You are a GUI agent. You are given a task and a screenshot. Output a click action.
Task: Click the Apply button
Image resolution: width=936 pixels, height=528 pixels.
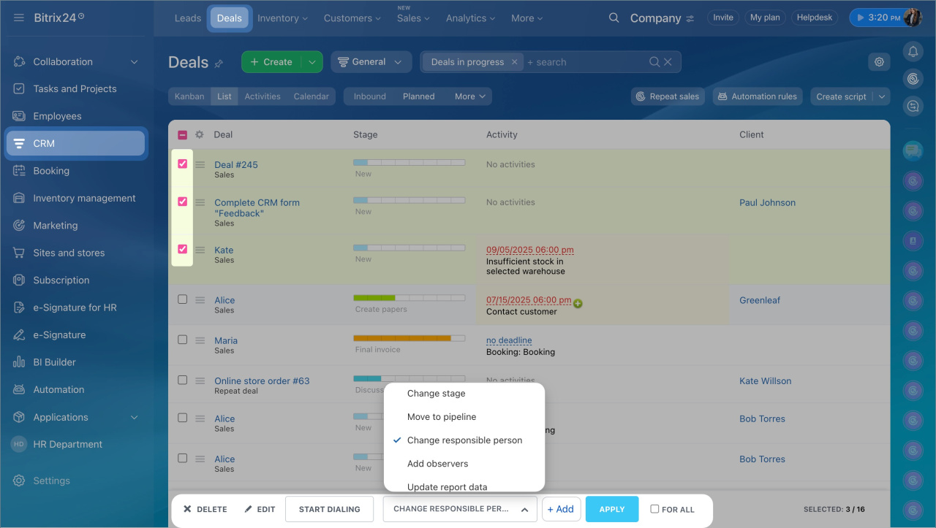click(x=611, y=509)
